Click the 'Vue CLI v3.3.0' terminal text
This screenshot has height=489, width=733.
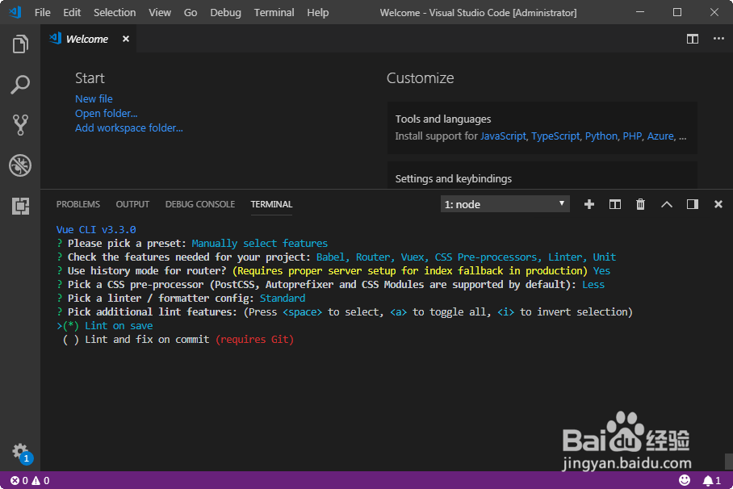click(x=96, y=229)
